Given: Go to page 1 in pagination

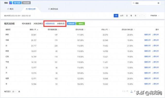Looking at the screenshot, I should (x=131, y=91).
